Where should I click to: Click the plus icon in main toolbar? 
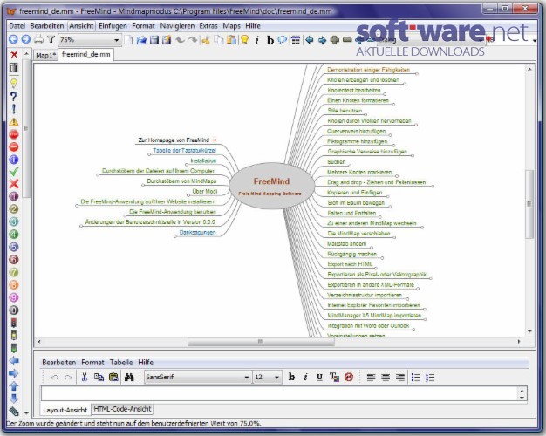pyautogui.click(x=335, y=40)
